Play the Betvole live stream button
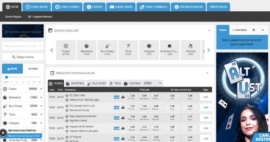This screenshot has height=142, width=270. (x=3, y=133)
